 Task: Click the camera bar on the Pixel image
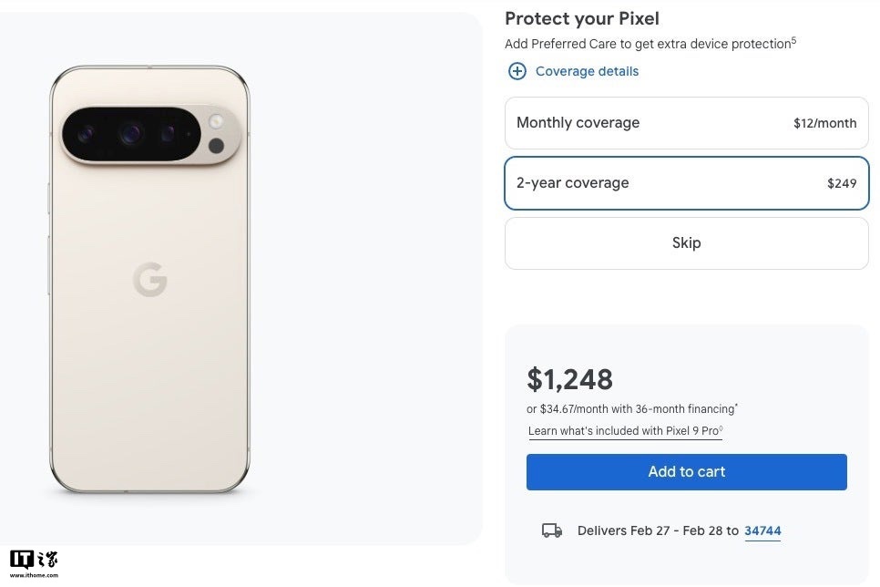pos(150,135)
